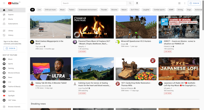Click the Subscriptions icon in sidebar
This screenshot has width=204, height=110.
(x=4, y=24)
